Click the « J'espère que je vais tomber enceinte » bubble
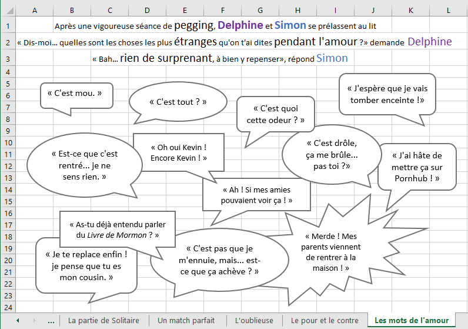The image size is (468, 329). [386, 94]
